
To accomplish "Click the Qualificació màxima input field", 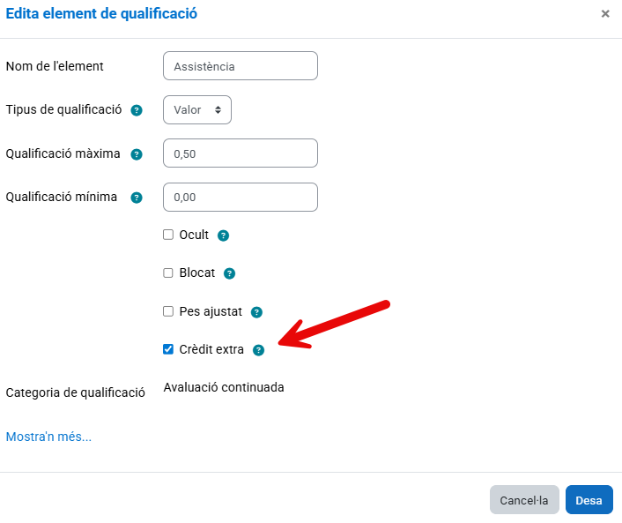I will point(241,153).
